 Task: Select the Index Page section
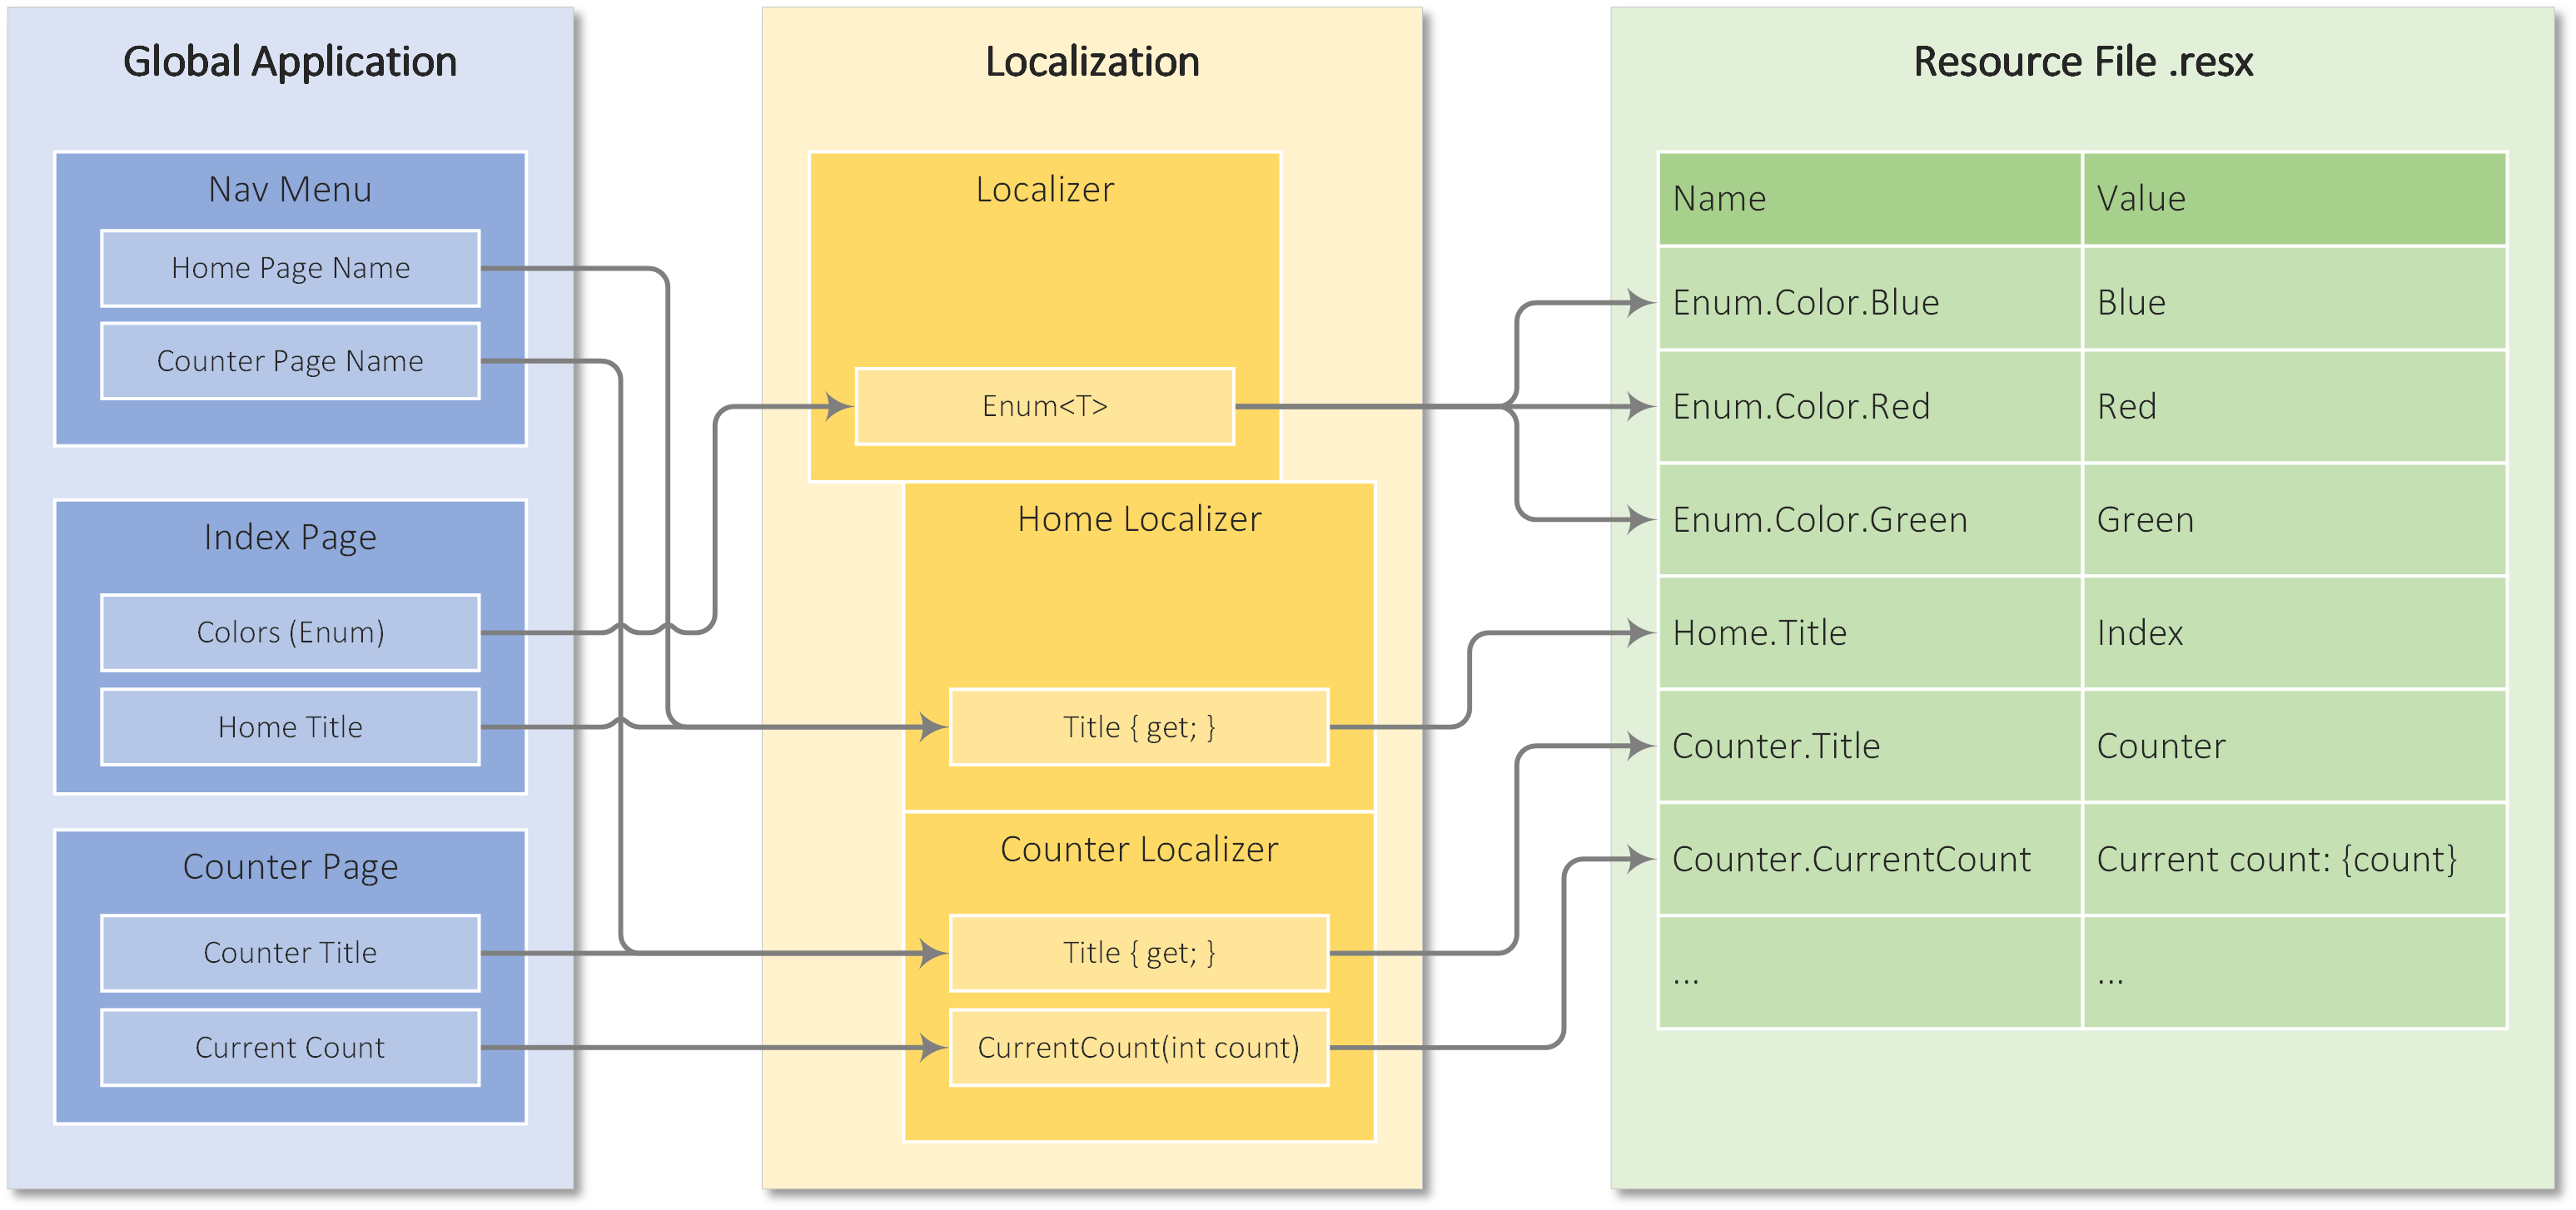click(290, 537)
